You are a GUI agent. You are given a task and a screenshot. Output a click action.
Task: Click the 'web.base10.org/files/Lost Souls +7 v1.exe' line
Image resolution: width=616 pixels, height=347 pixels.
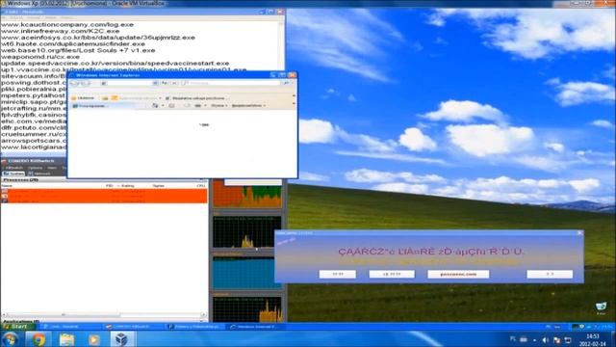click(78, 50)
